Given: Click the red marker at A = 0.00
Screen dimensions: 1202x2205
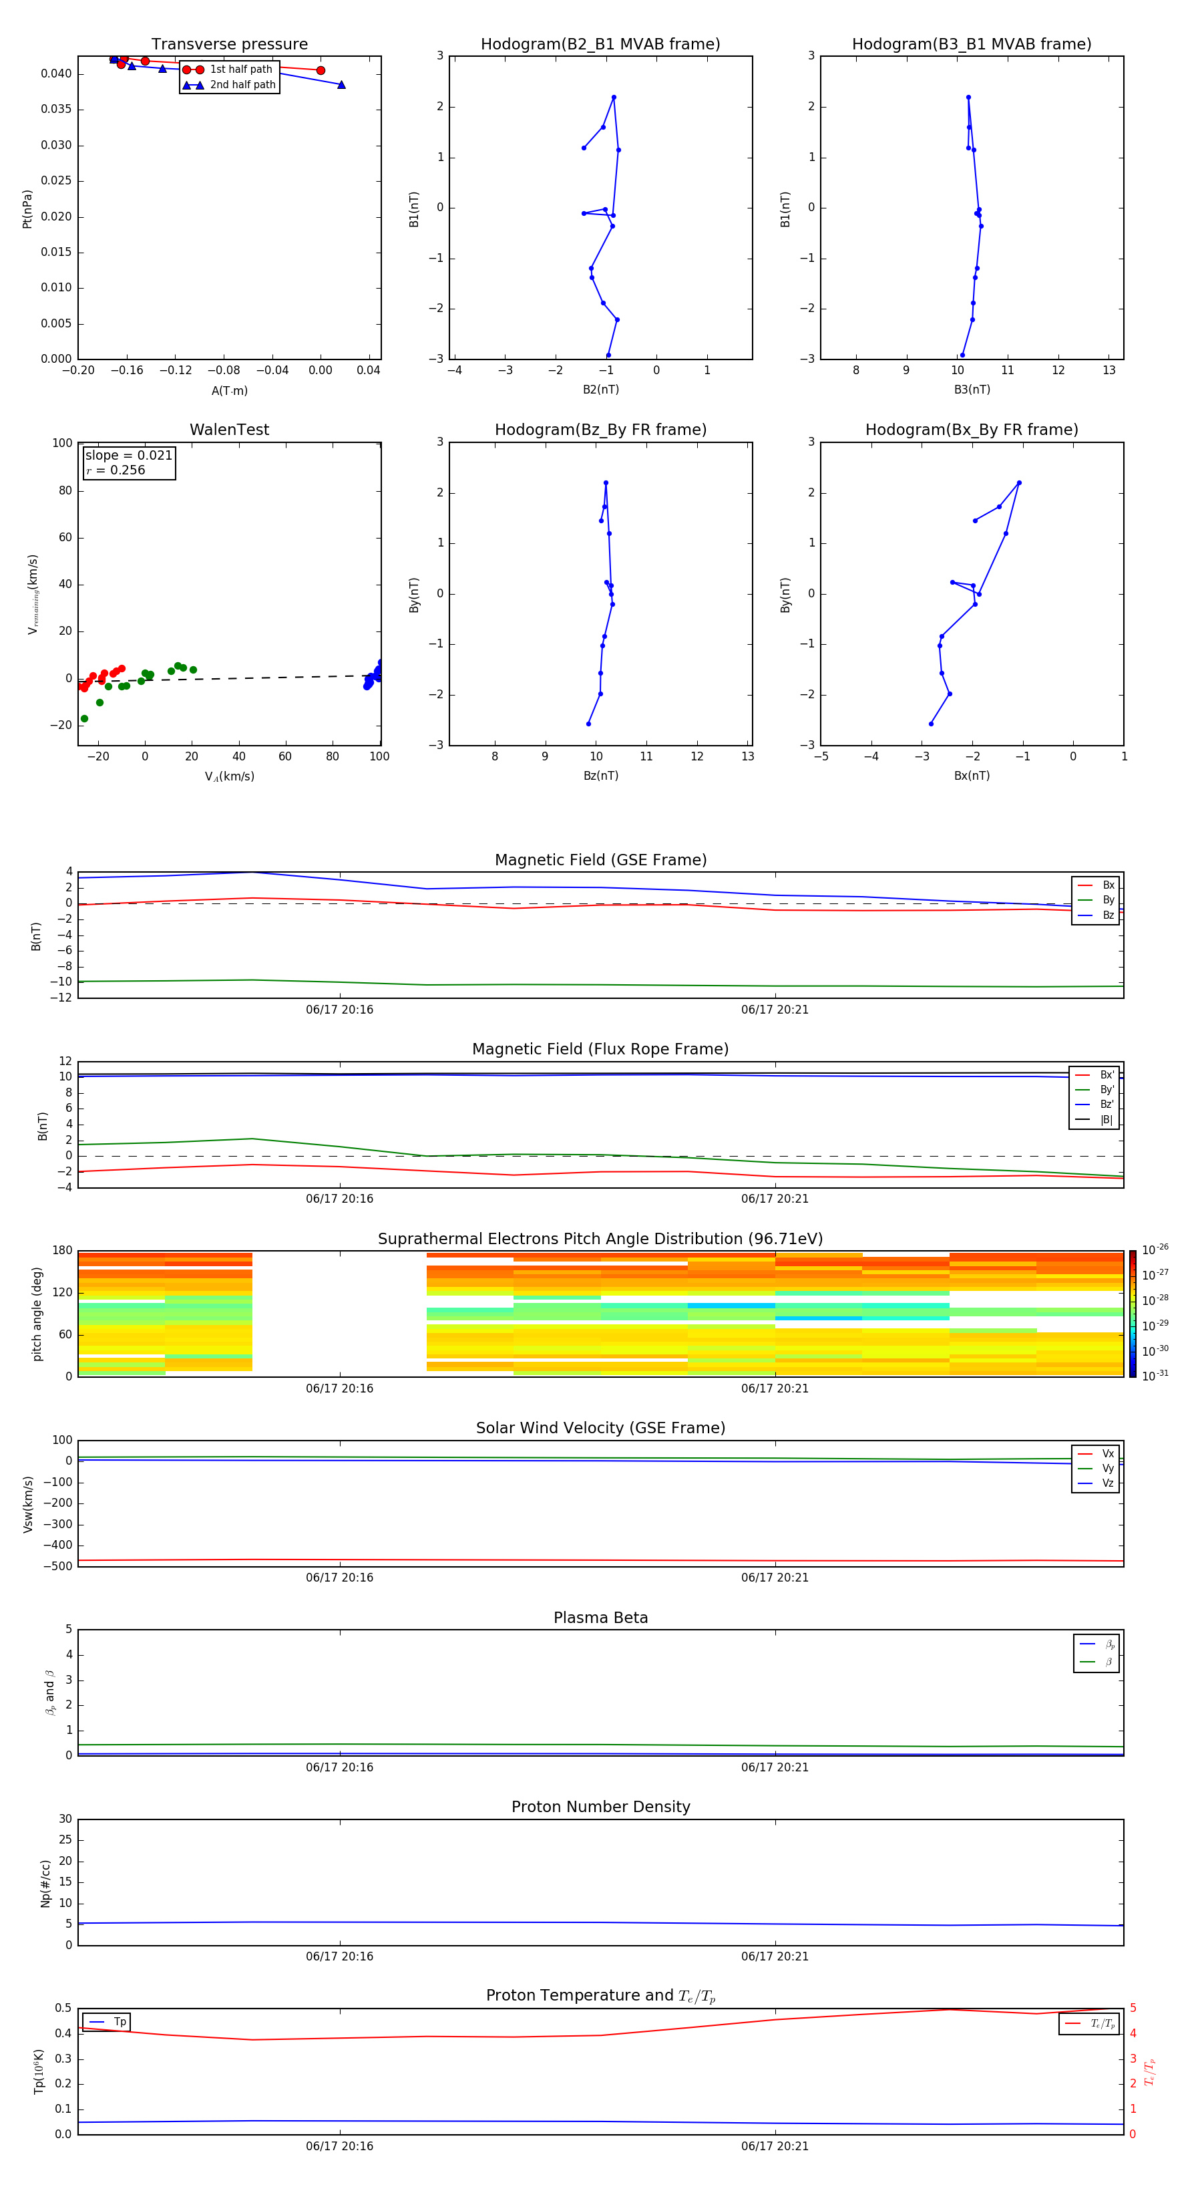Looking at the screenshot, I should coord(321,70).
